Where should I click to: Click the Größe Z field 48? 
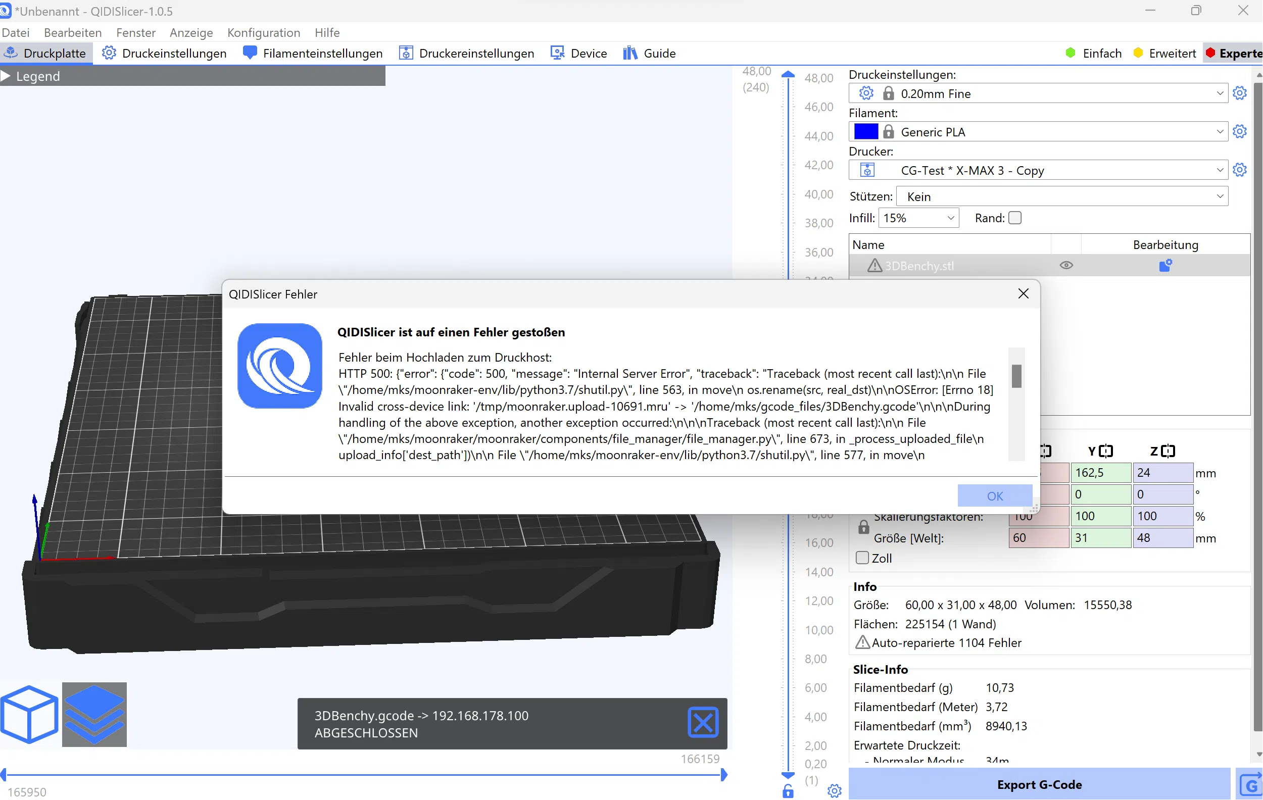[1162, 538]
